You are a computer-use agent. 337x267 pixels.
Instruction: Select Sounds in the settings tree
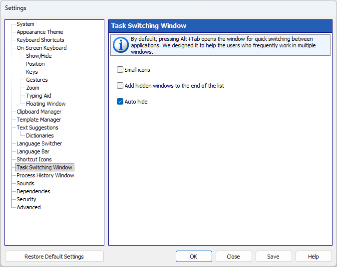tap(25, 183)
